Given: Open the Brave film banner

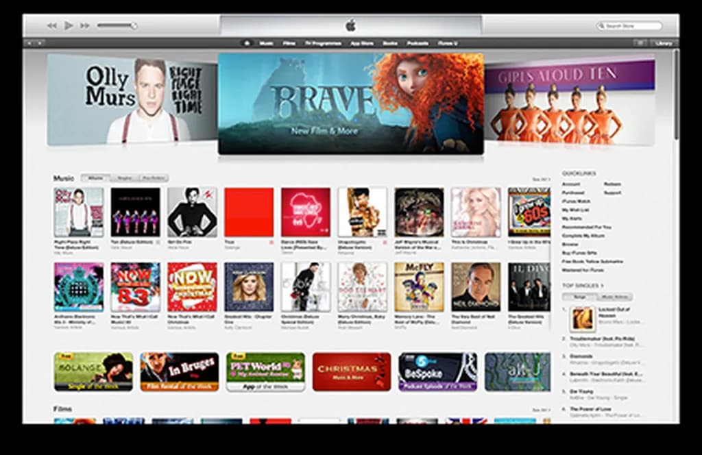Looking at the screenshot, I should [x=350, y=103].
